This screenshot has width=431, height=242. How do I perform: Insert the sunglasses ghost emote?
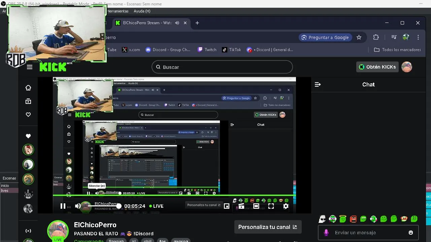pos(322,219)
